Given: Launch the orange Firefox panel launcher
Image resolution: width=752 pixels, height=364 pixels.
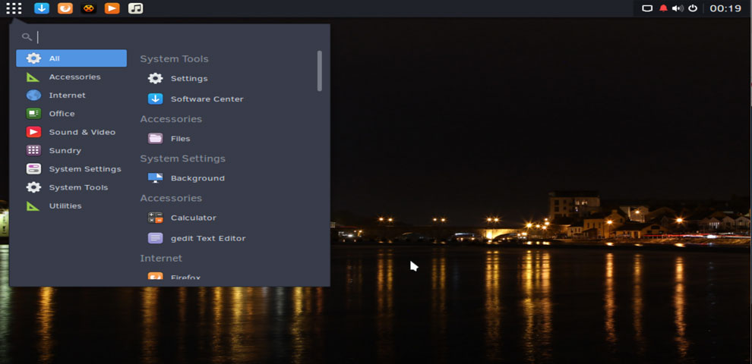Looking at the screenshot, I should coord(65,8).
